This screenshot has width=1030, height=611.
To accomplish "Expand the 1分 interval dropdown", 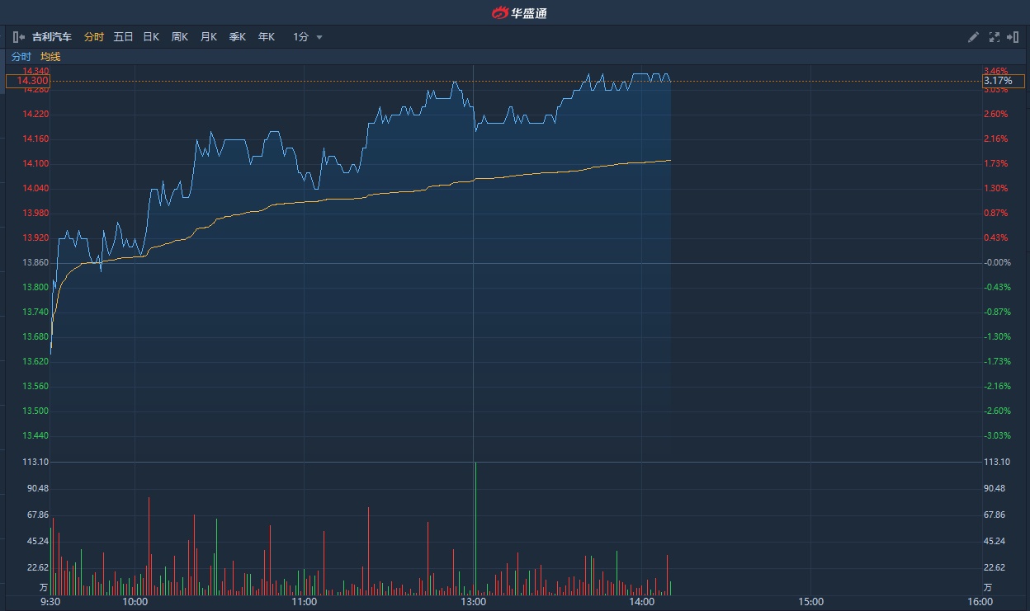I will coord(319,37).
